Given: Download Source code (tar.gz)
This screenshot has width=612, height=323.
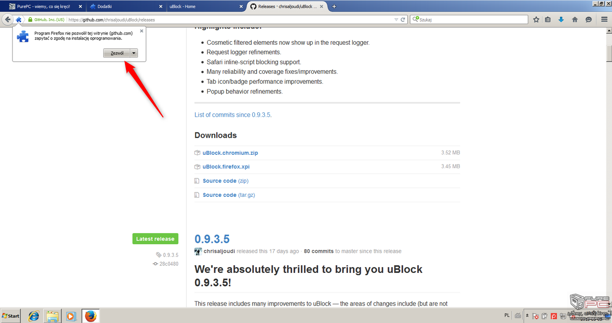Looking at the screenshot, I should click(x=229, y=195).
